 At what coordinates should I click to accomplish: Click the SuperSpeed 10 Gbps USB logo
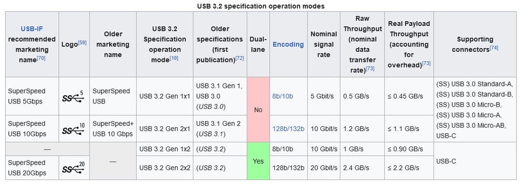pos(74,129)
